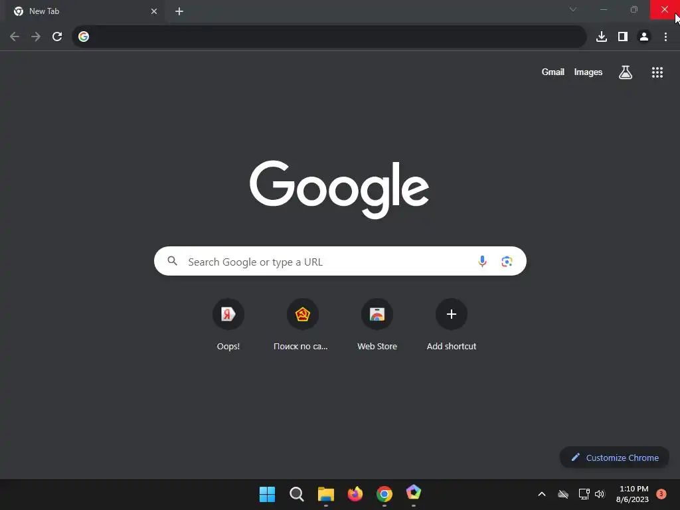Viewport: 680px width, 510px height.
Task: Open the Поиск по са... shortcut
Action: (302, 323)
